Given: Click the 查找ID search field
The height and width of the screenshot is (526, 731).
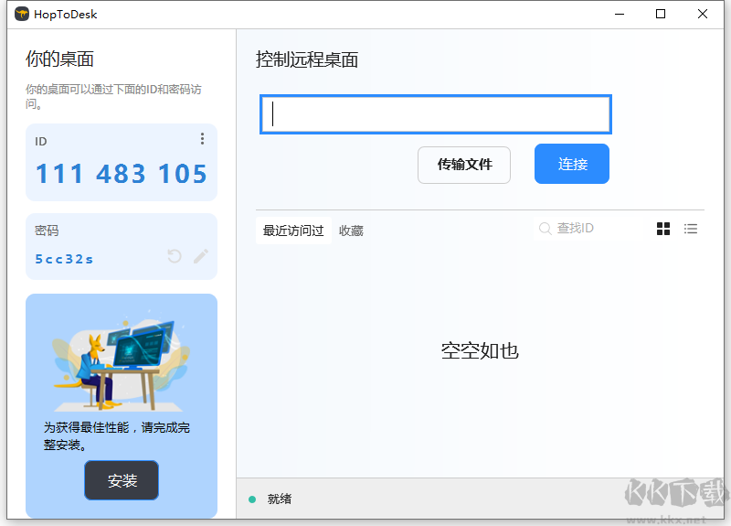Looking at the screenshot, I should pyautogui.click(x=588, y=228).
